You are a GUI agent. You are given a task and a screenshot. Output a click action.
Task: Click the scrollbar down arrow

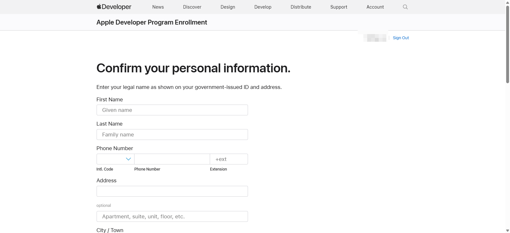[x=507, y=230]
